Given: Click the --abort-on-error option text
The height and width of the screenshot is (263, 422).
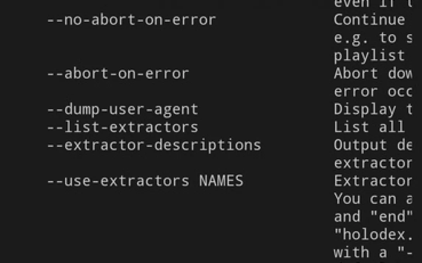Looking at the screenshot, I should (x=118, y=74).
